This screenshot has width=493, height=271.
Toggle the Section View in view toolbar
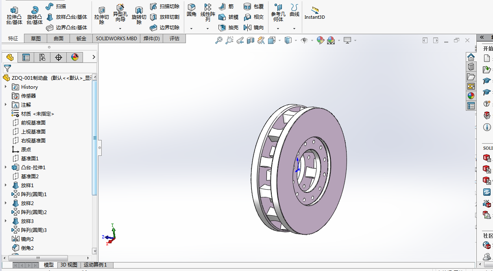click(251, 40)
